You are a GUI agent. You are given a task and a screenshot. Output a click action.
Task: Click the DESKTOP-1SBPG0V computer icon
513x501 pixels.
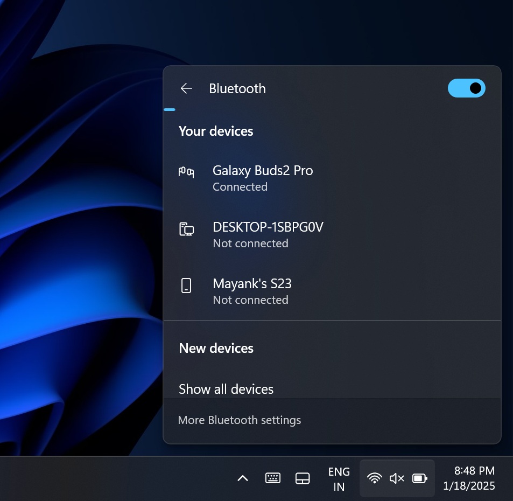186,228
